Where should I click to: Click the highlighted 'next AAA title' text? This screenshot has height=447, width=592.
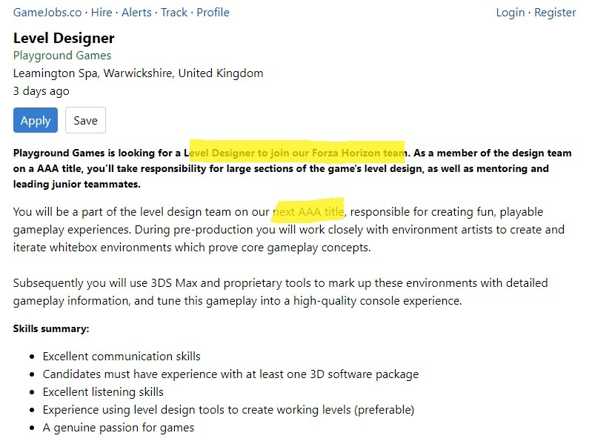click(x=309, y=212)
